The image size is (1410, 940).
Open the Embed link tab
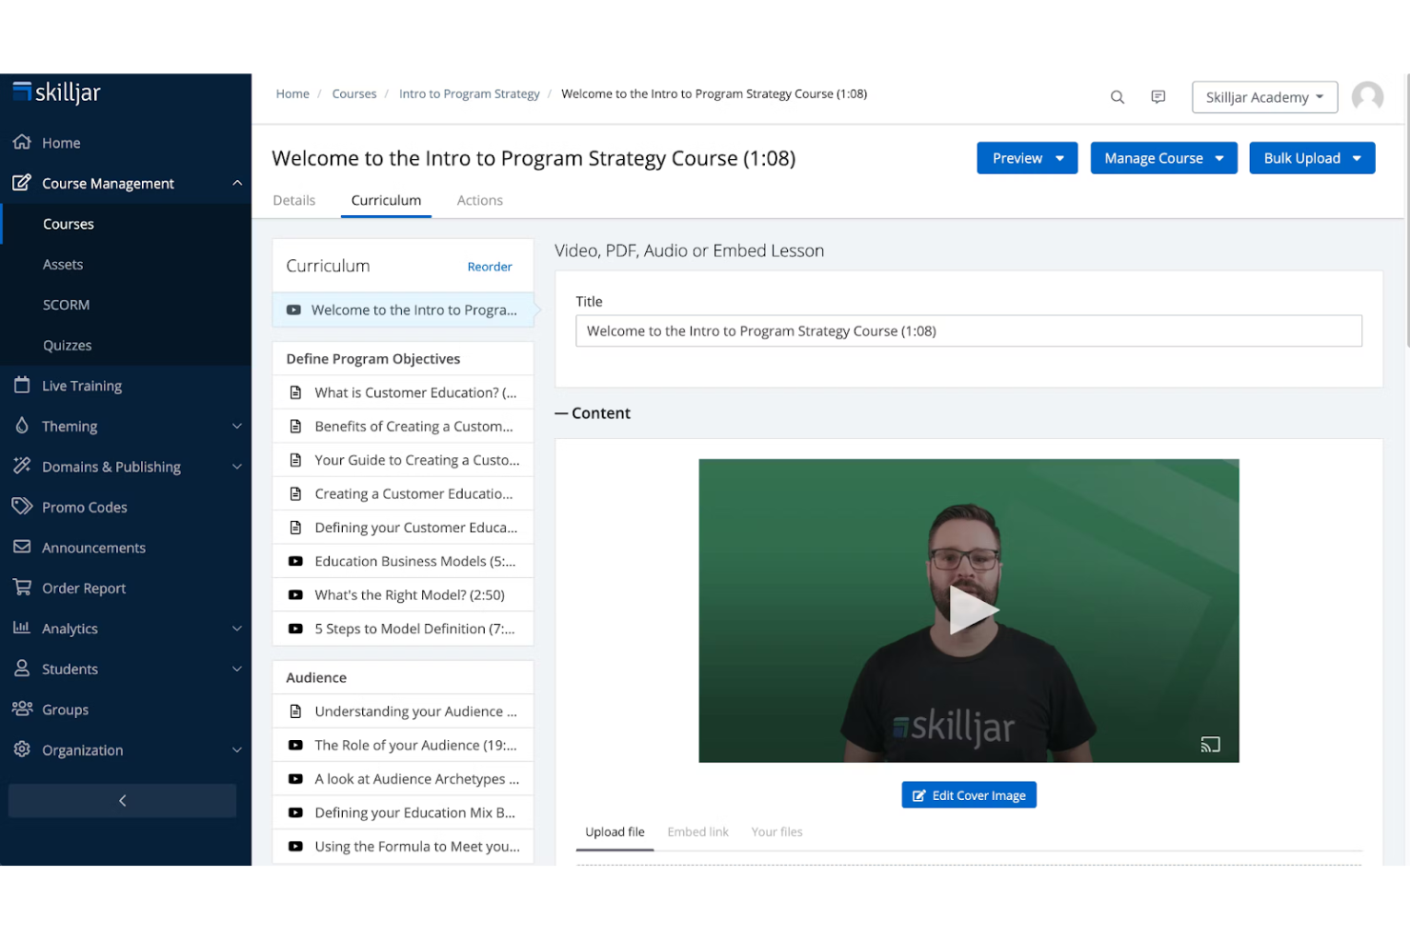[x=697, y=831]
